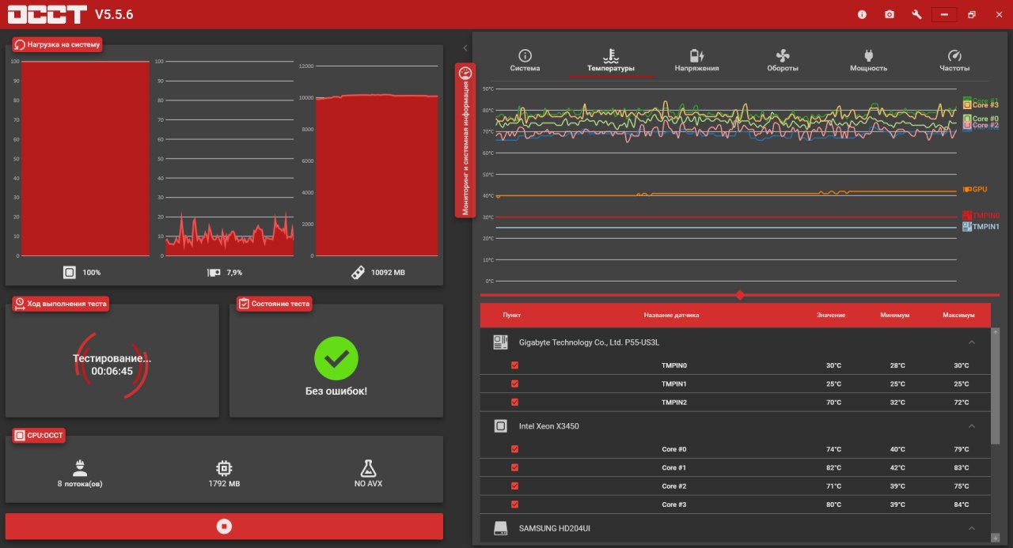Click the GPU usage 7,9% icon
Image resolution: width=1013 pixels, height=548 pixels.
(x=214, y=272)
